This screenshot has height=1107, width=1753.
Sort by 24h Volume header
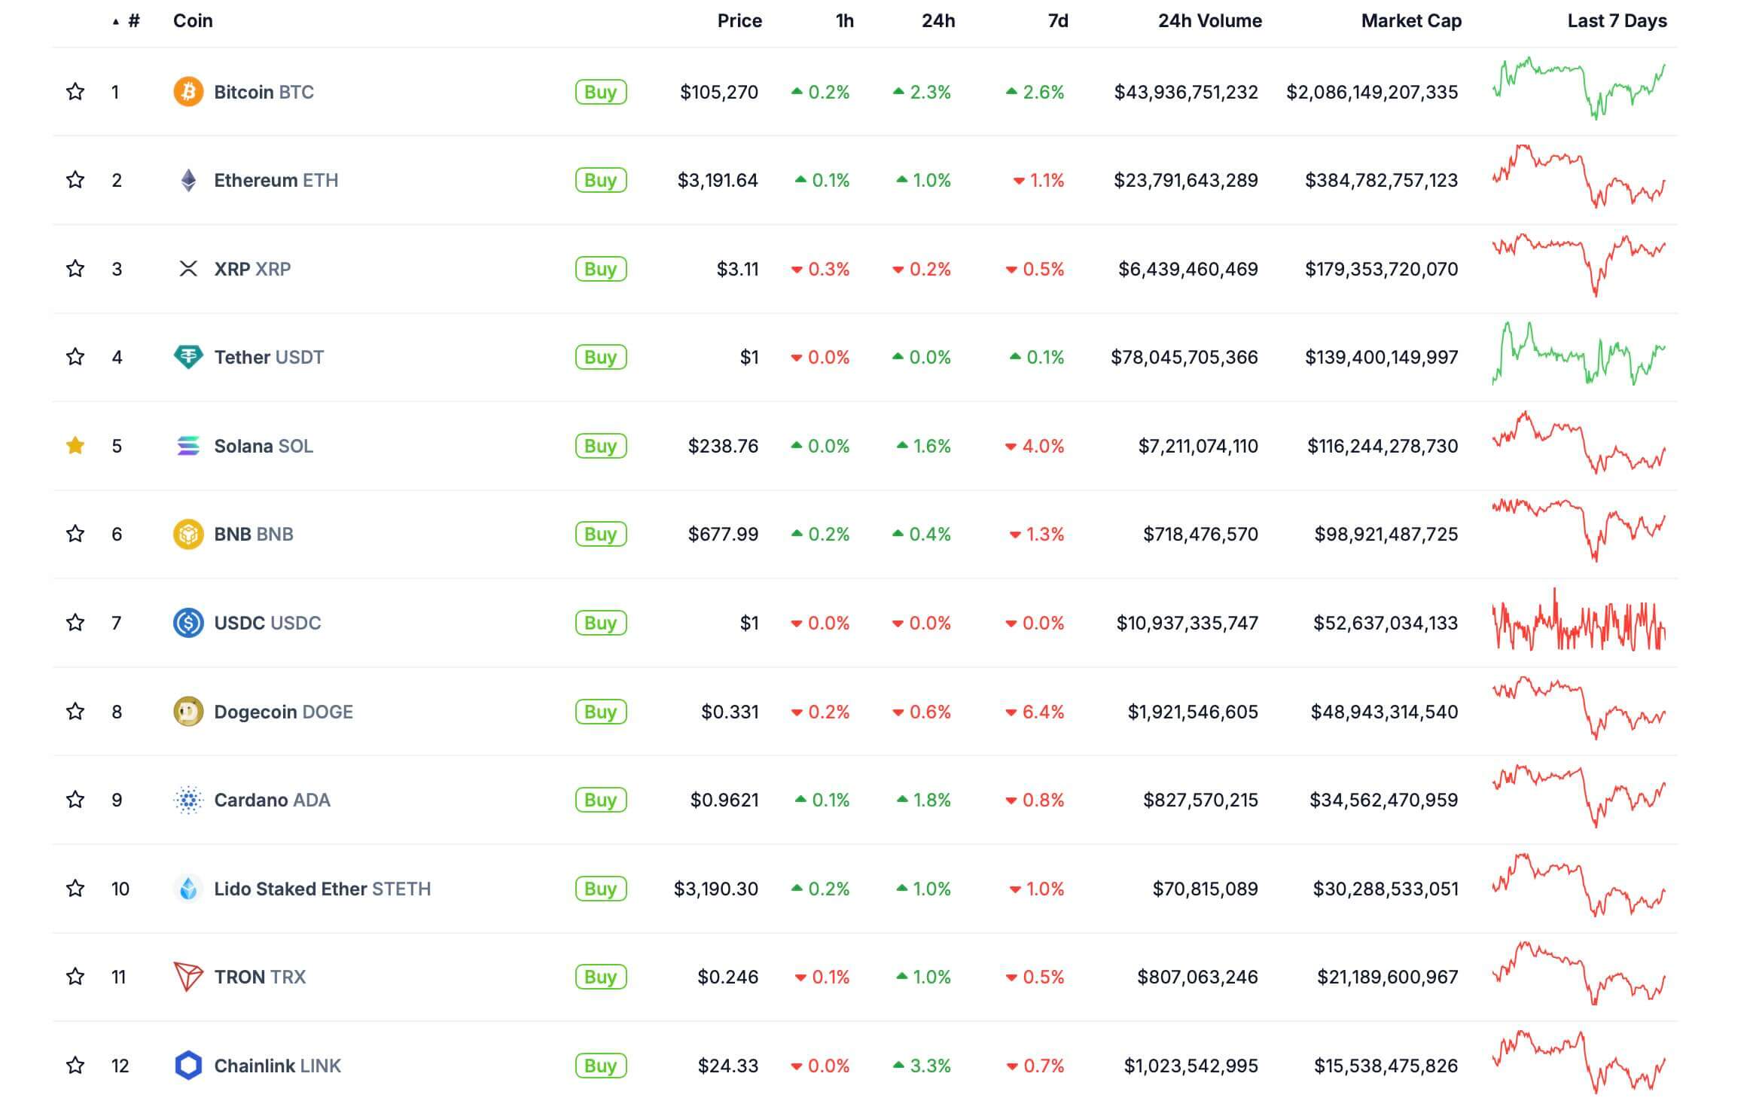[x=1210, y=21]
